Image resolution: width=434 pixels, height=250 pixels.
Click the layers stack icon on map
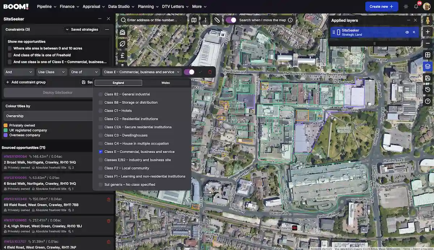coord(427,67)
